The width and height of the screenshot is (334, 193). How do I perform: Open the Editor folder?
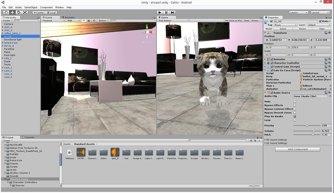pos(103,154)
